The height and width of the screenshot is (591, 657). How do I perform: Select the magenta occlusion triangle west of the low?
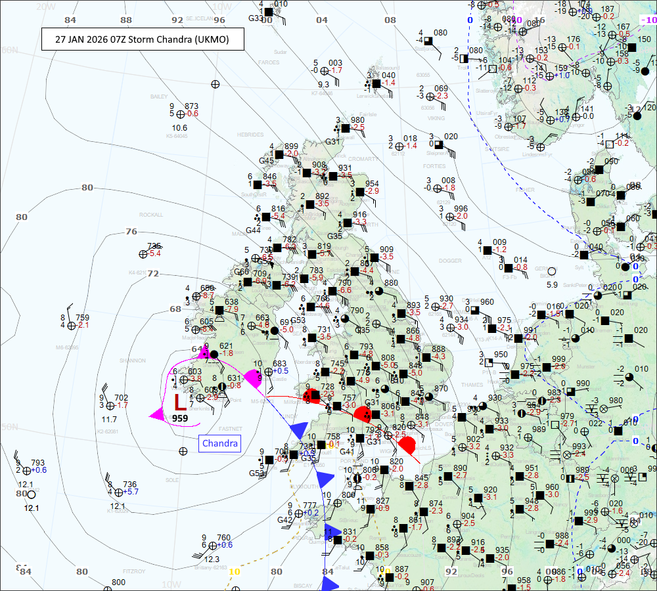[x=157, y=414]
